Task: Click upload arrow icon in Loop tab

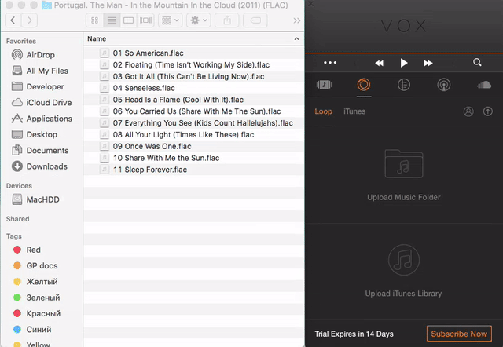Action: pyautogui.click(x=488, y=111)
